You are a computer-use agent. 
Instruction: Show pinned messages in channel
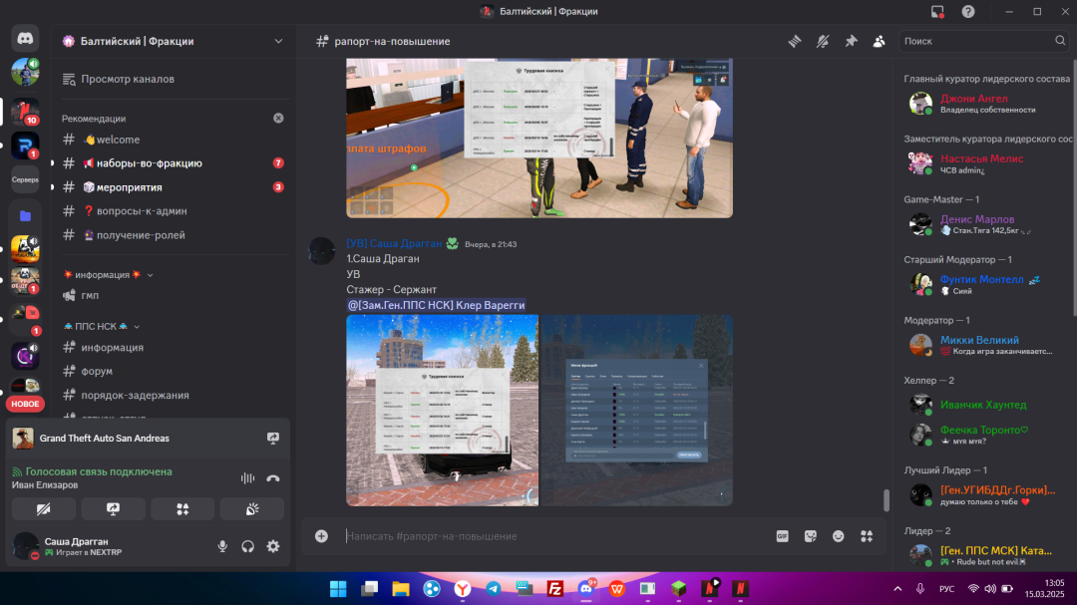[851, 41]
